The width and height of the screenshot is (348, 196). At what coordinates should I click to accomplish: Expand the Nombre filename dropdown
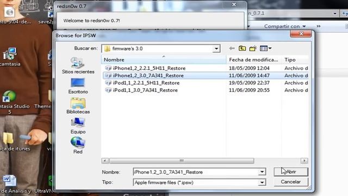coord(262,172)
